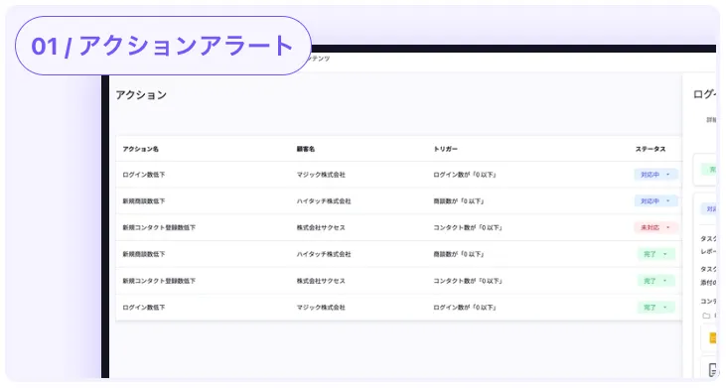Open the 完了 status dropdown for 株式会社サクセス
The image size is (726, 388).
click(x=655, y=281)
